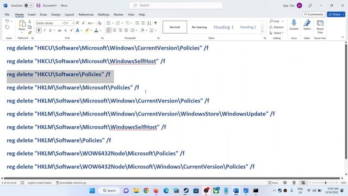
Task: Click the Redo icon
Action: coord(7,27)
